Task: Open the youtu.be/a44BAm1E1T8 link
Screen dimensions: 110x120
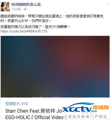Action: coord(24,31)
